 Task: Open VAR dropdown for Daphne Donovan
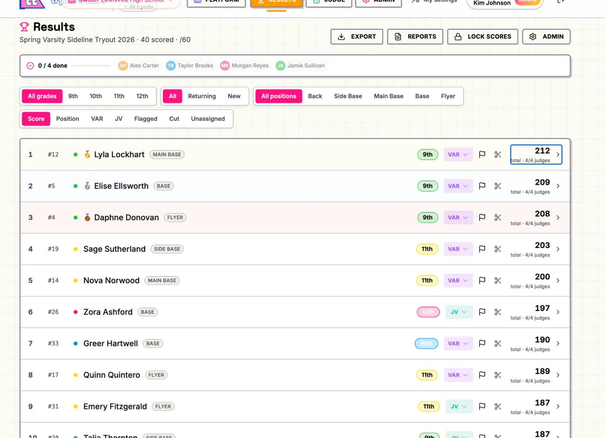(x=458, y=217)
